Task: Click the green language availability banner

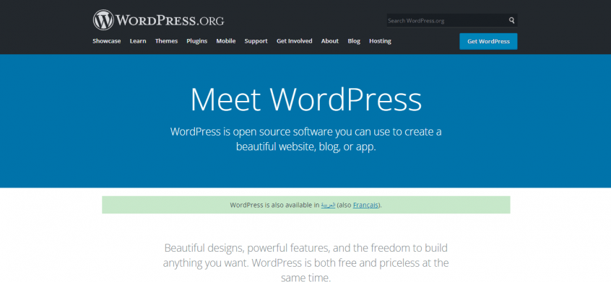Action: pos(306,205)
